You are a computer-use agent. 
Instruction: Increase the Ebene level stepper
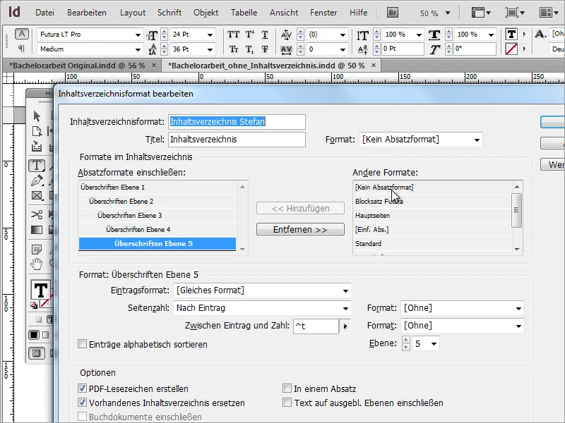pos(405,340)
